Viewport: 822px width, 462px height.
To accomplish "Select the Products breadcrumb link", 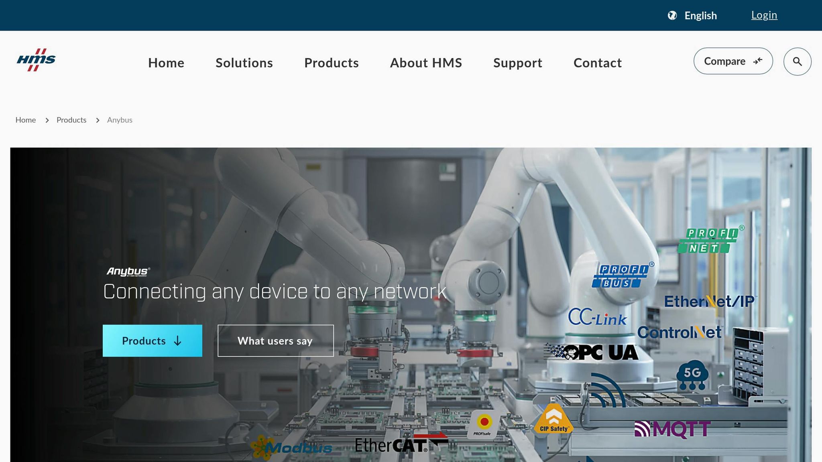I will click(71, 120).
